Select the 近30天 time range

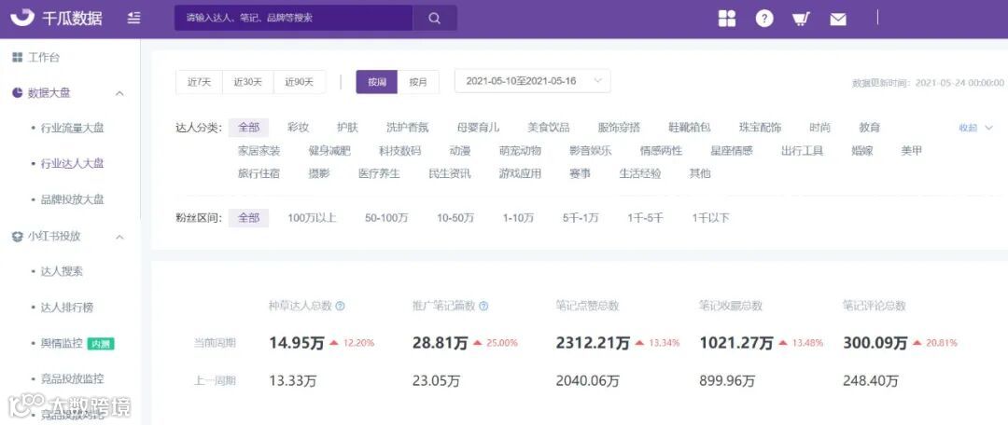pyautogui.click(x=248, y=82)
